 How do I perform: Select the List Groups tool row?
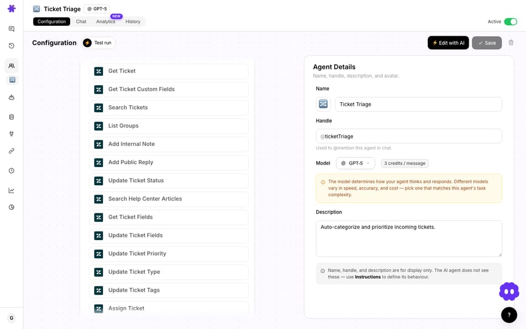pyautogui.click(x=169, y=126)
